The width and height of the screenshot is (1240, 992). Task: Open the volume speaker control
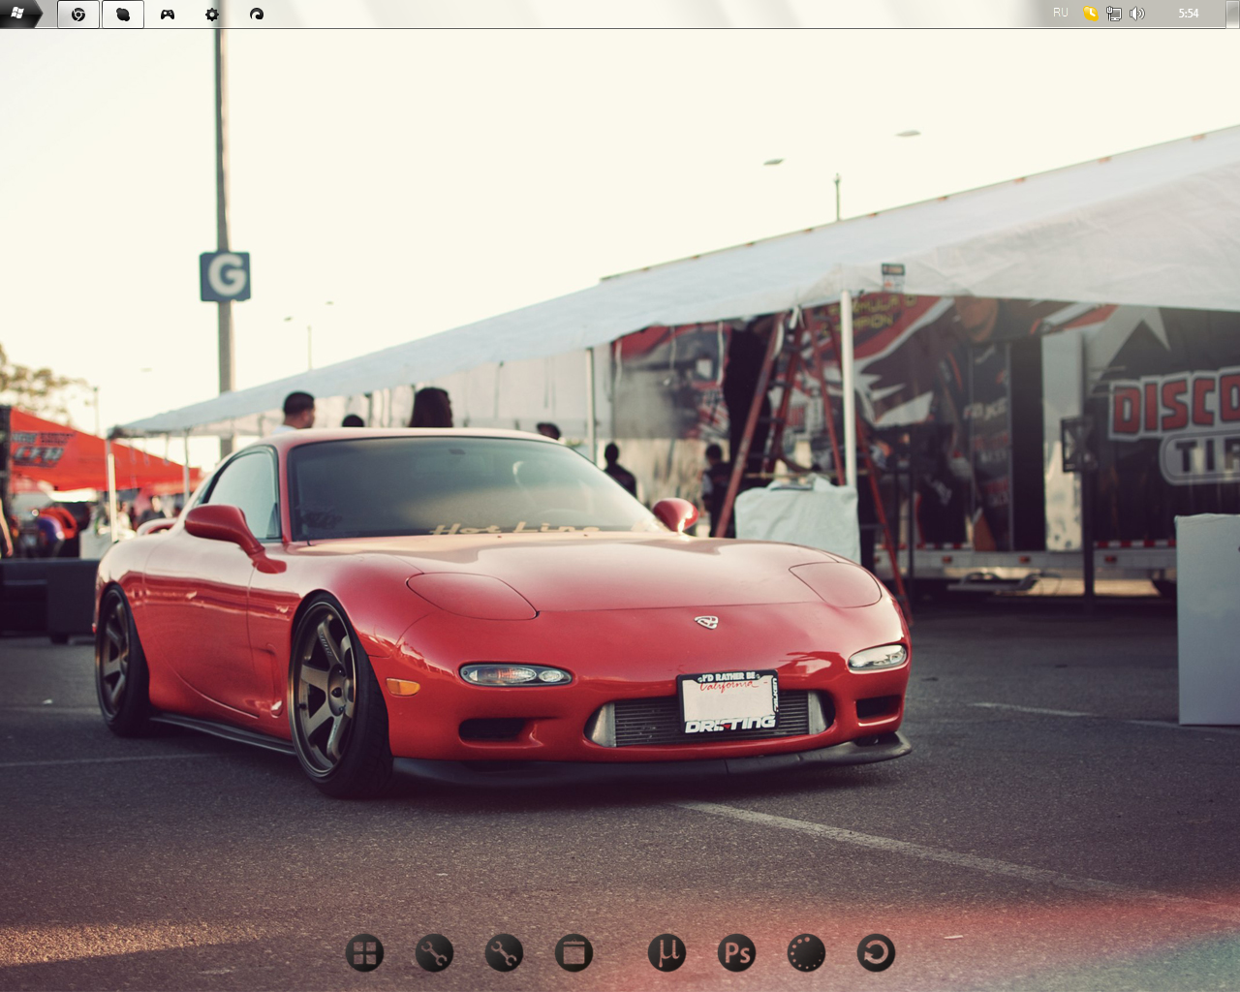click(1137, 14)
